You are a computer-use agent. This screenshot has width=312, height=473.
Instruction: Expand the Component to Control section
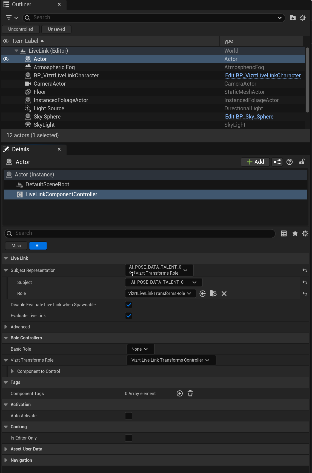[12, 371]
